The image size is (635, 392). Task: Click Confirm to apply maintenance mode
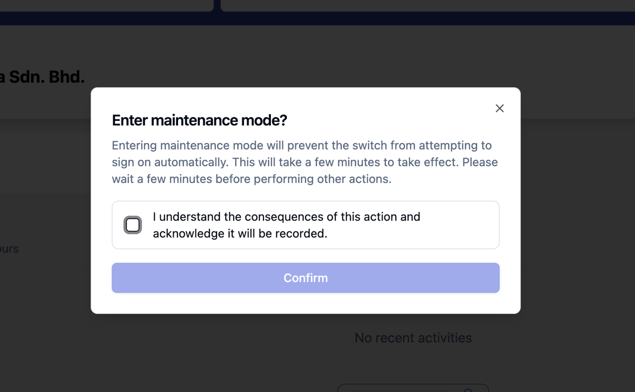tap(306, 278)
